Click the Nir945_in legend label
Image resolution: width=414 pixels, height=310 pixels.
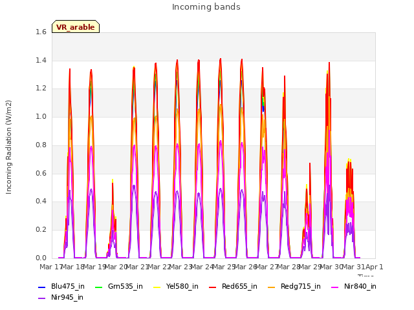[x=67, y=297]
